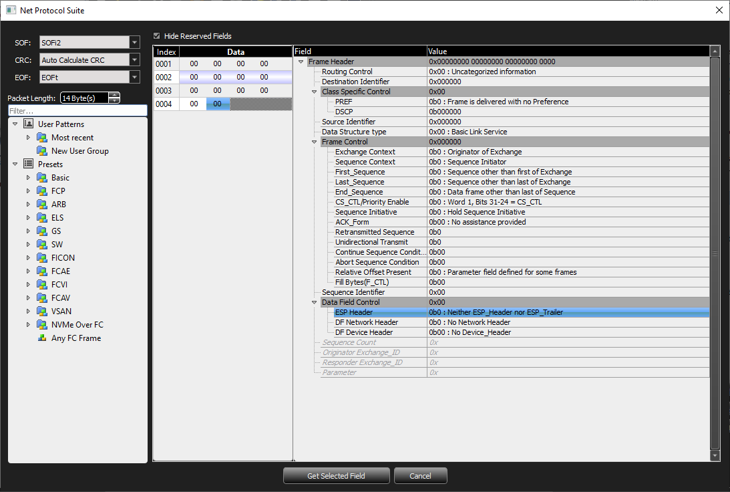Select the Source Identifier field row

click(x=514, y=122)
